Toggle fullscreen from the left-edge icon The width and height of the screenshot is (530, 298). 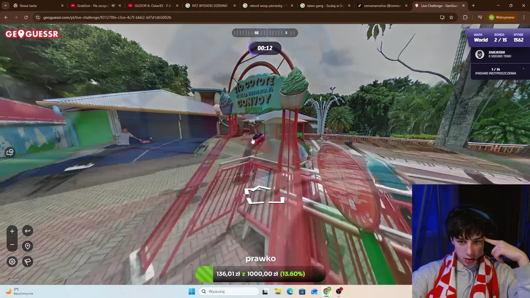coord(10,152)
